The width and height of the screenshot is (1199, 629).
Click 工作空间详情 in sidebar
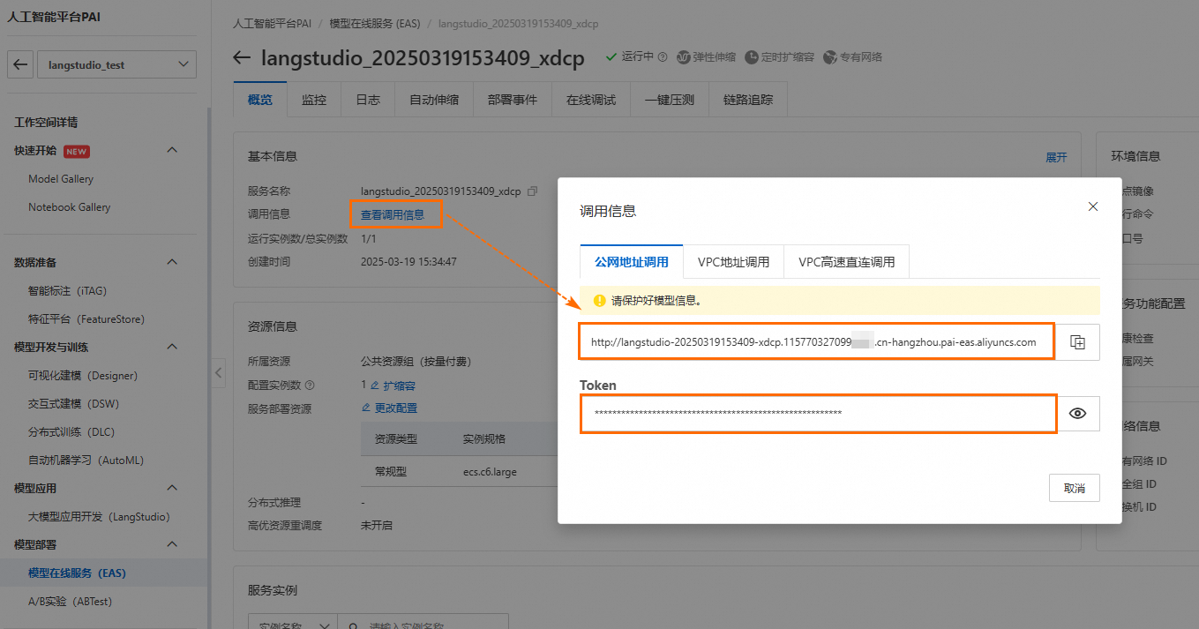click(46, 122)
